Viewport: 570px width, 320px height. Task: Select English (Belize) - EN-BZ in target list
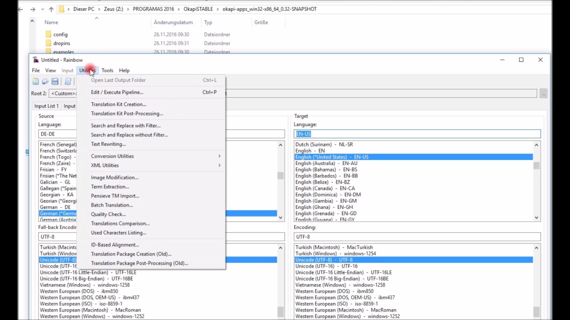tap(322, 182)
